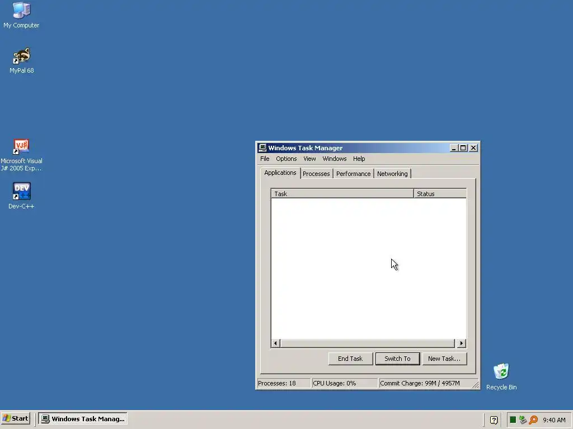This screenshot has height=429, width=573.
Task: Click the magnifier tray icon
Action: [533, 420]
